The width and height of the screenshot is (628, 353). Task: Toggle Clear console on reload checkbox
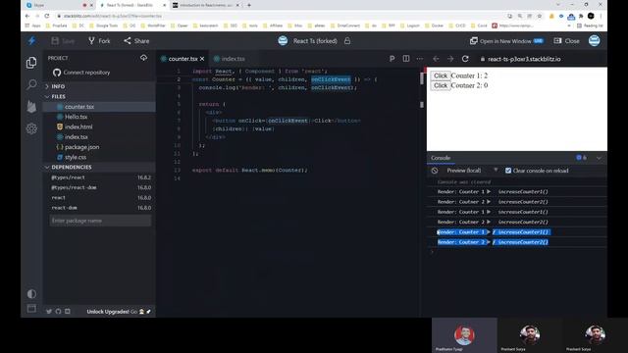tap(508, 171)
